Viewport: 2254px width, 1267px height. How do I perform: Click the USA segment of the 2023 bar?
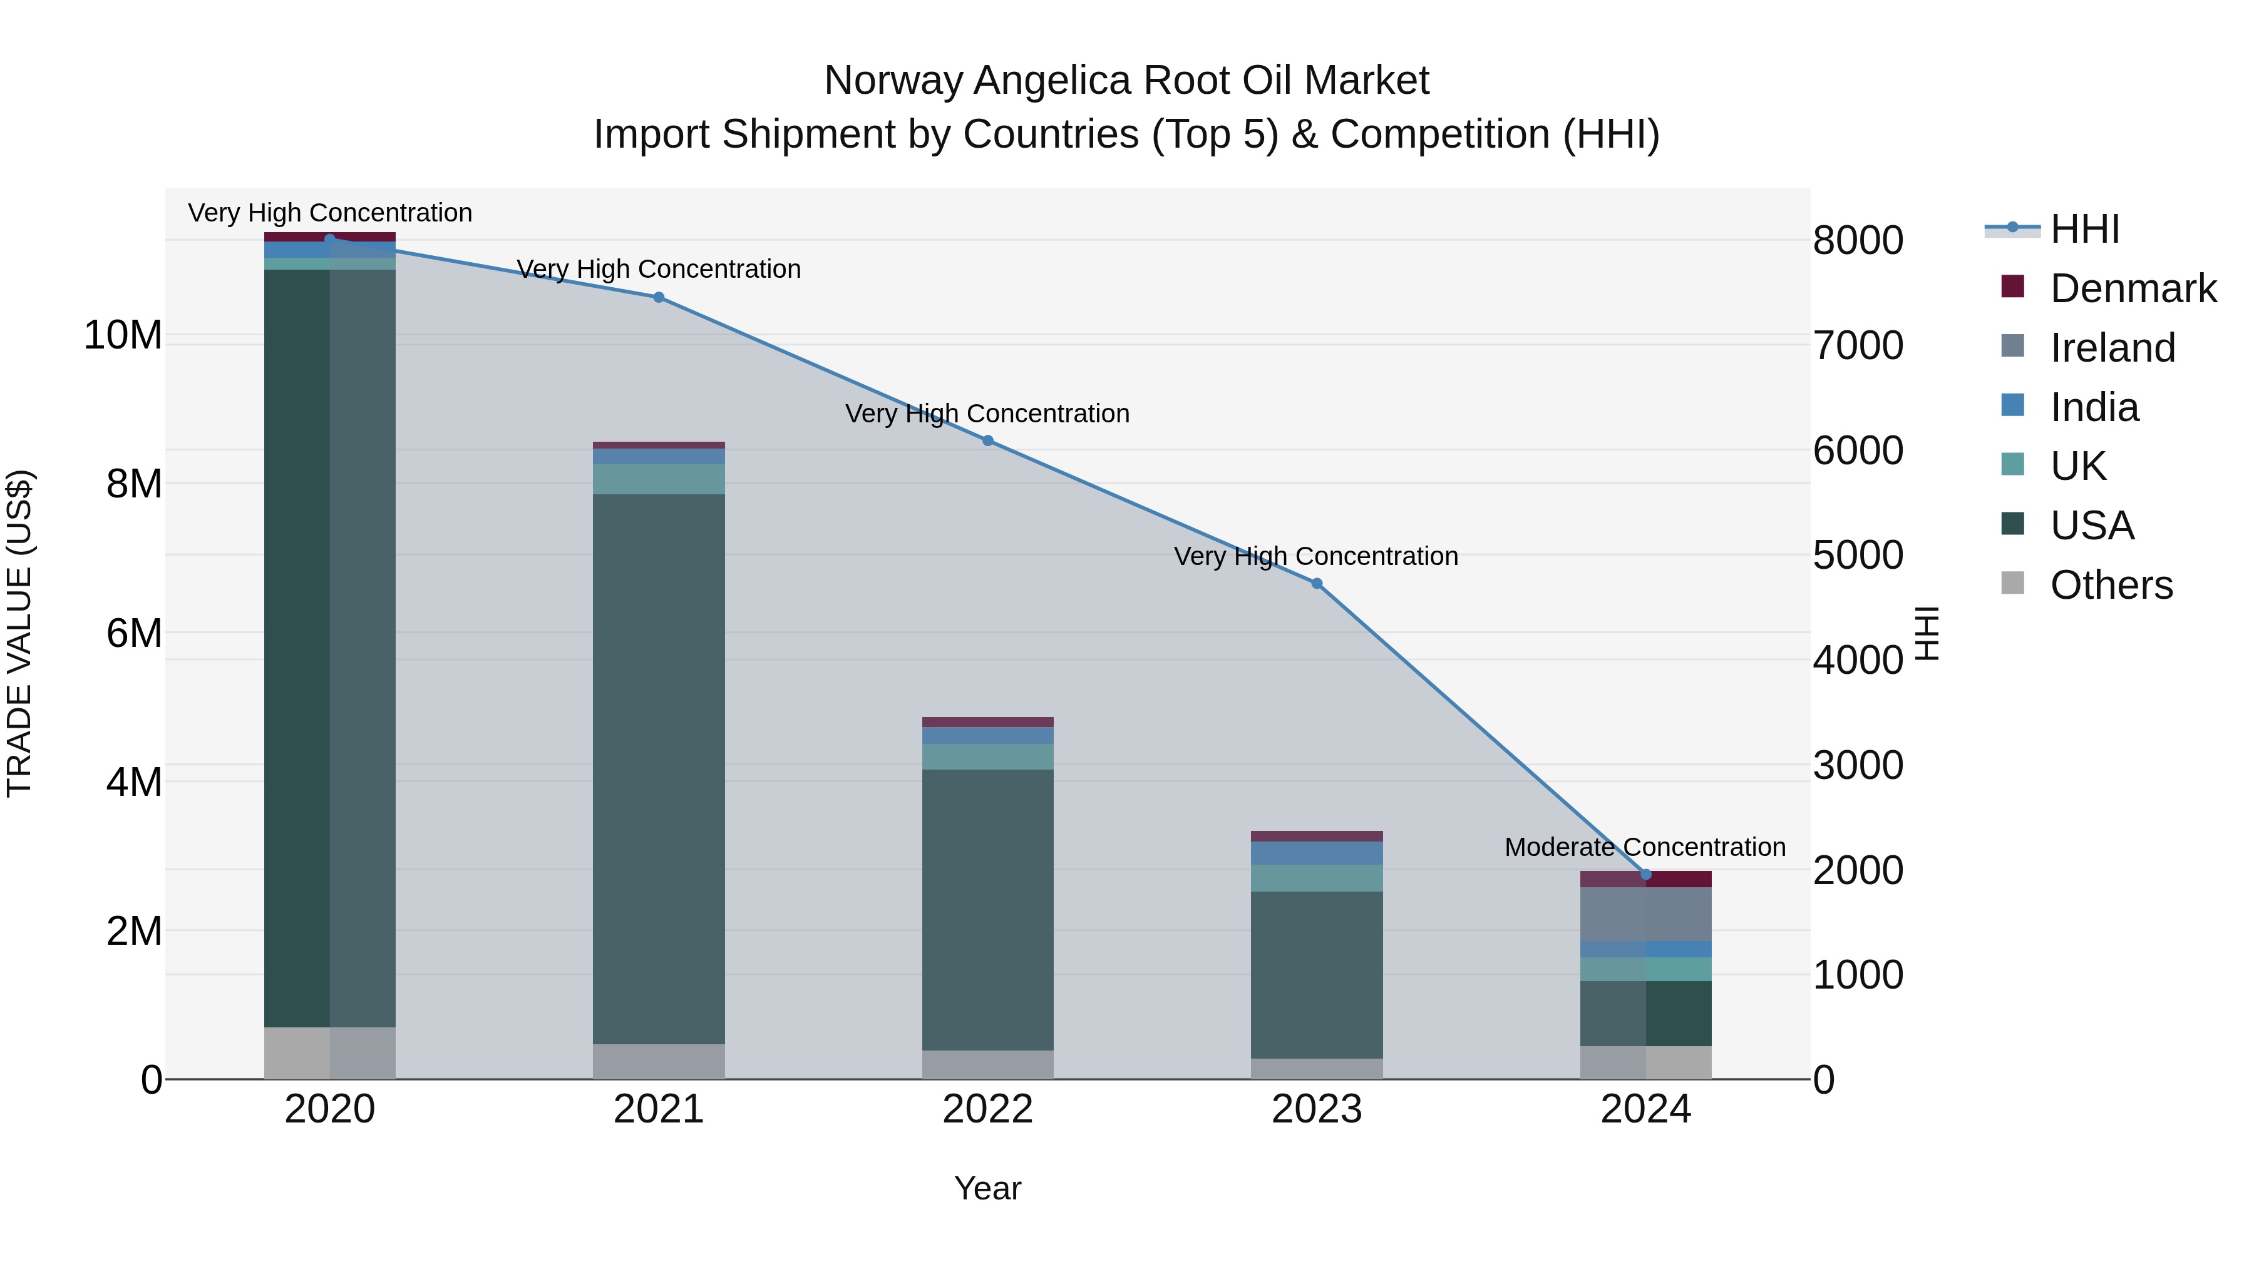1317,976
